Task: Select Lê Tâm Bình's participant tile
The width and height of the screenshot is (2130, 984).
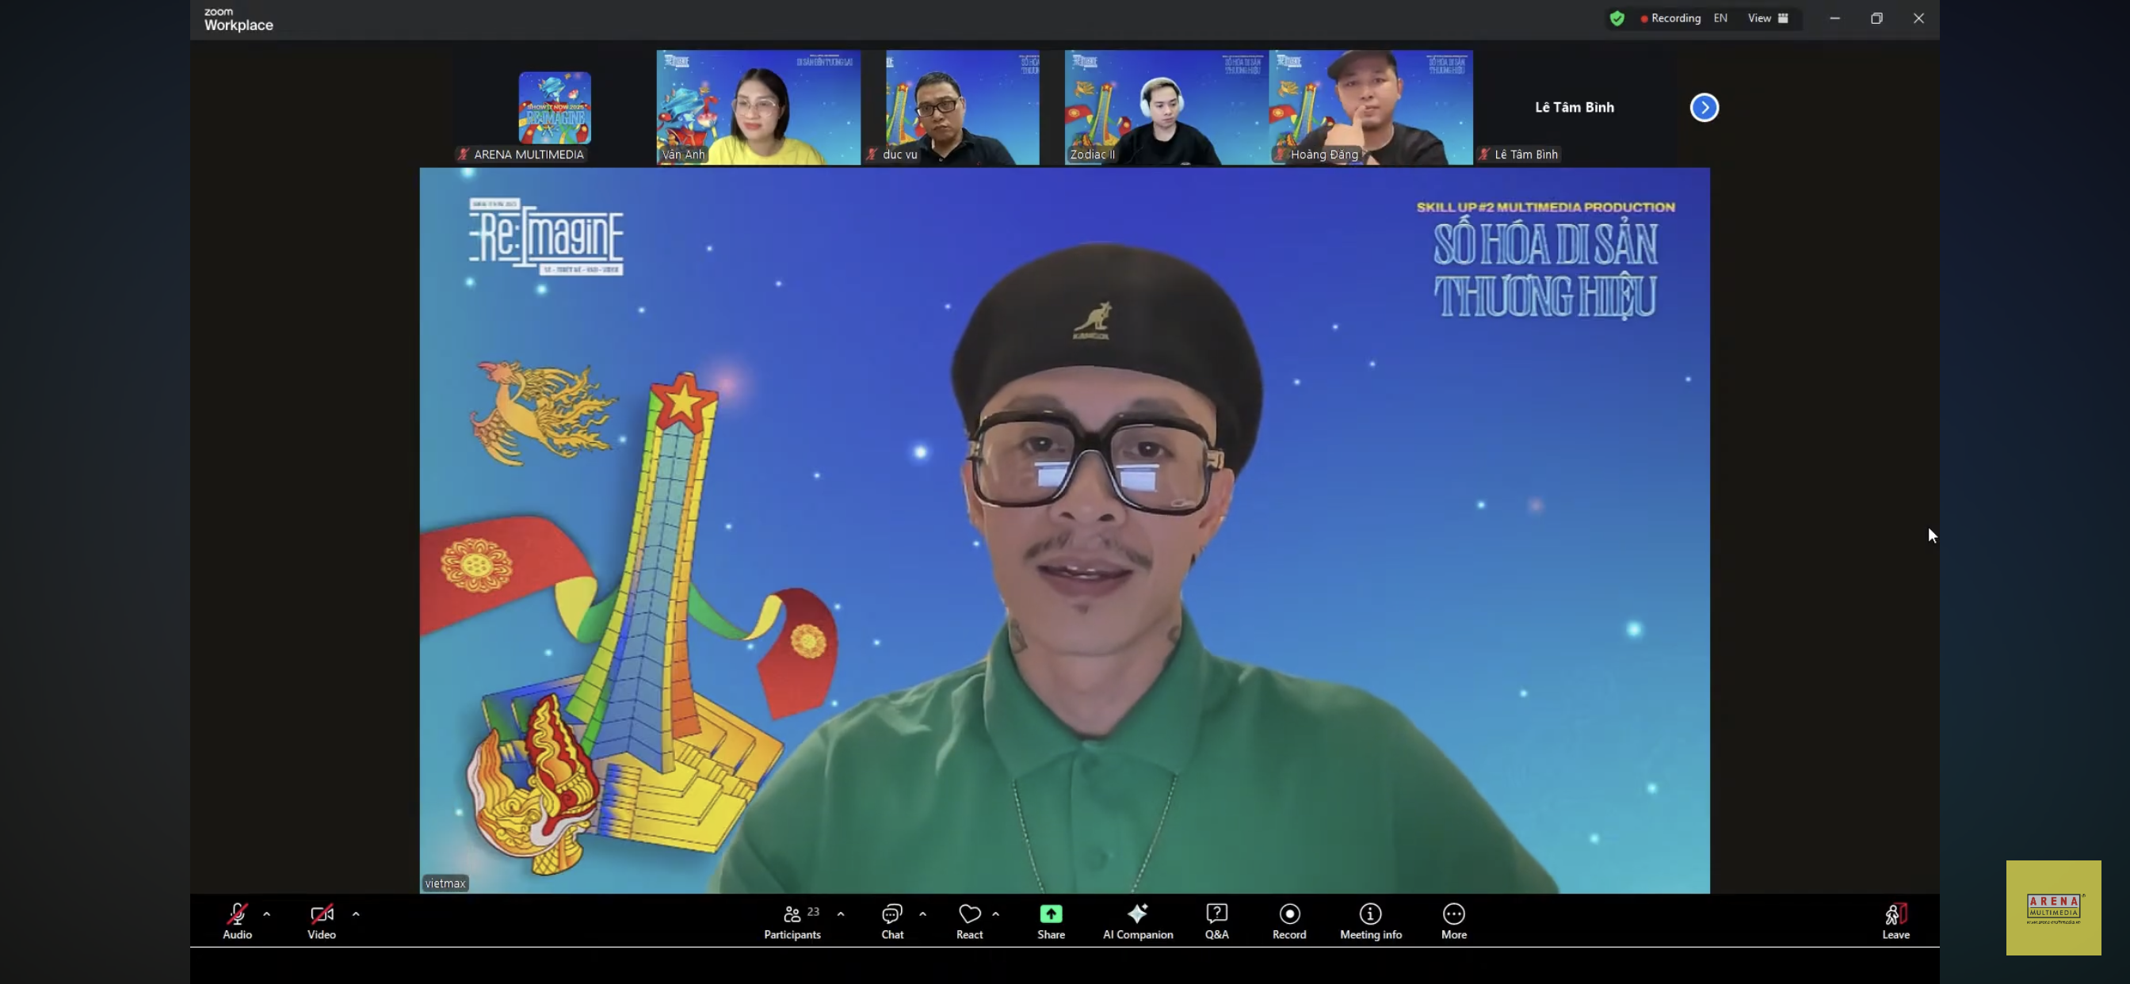Action: click(x=1575, y=108)
